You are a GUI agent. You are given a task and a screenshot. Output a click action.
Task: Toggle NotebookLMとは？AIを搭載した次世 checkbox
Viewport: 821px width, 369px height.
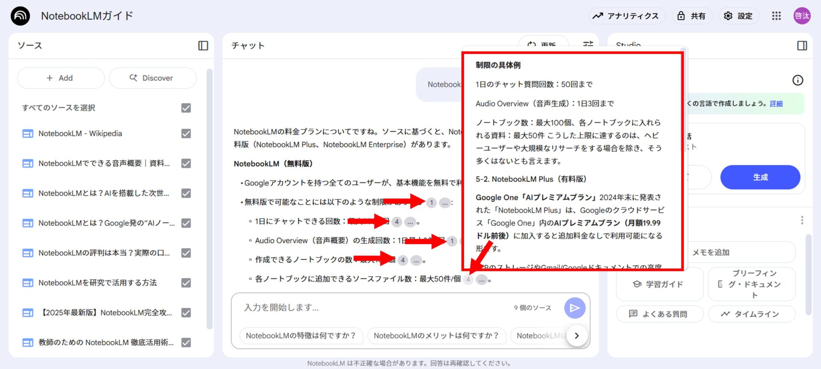click(x=186, y=193)
